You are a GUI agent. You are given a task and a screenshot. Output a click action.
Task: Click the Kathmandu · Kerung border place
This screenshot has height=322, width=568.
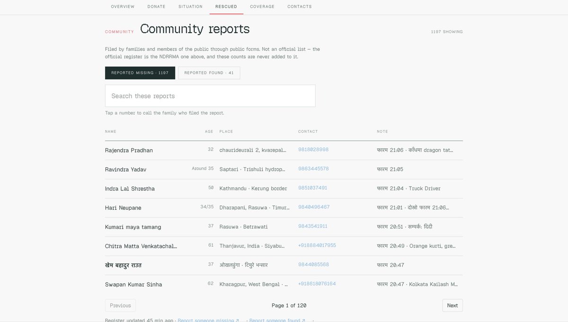[253, 188]
